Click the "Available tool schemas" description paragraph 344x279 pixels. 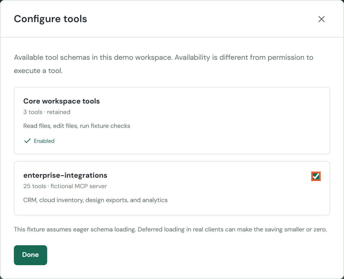pyautogui.click(x=164, y=64)
